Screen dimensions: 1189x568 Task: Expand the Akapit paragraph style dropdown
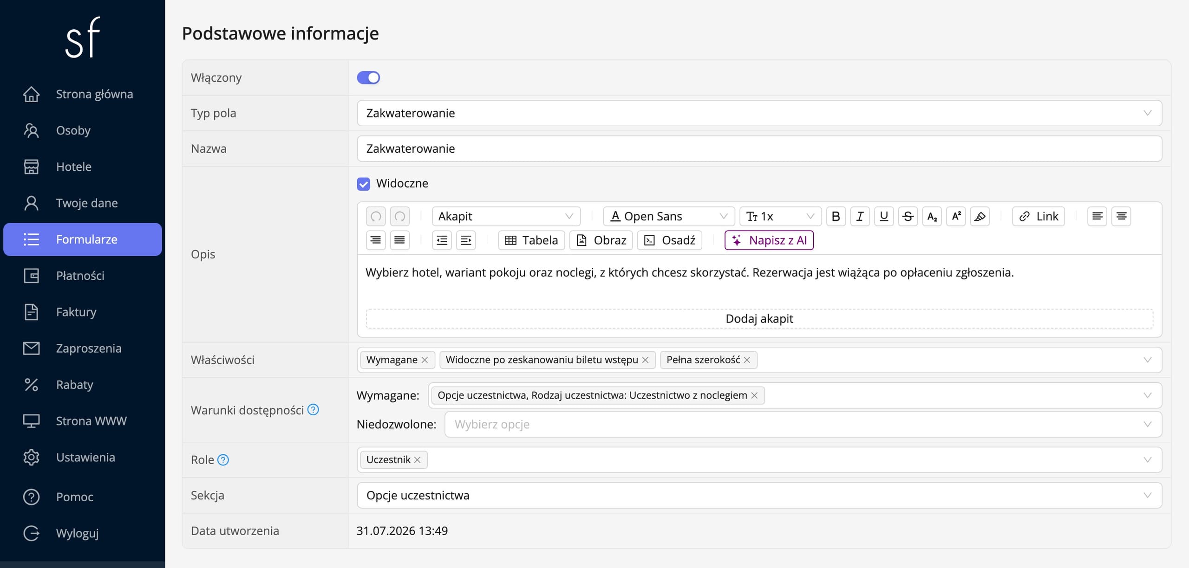coord(506,216)
